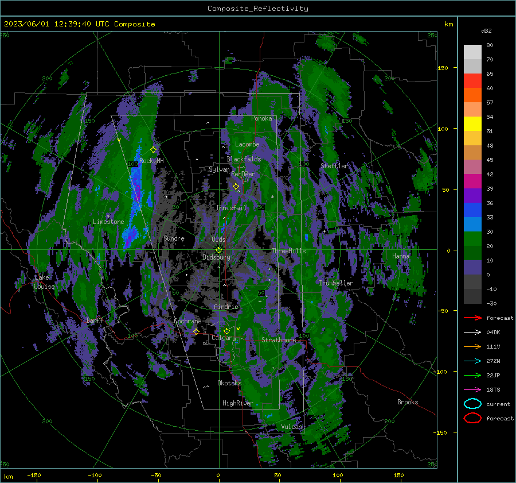Viewport: 516px width, 483px height.
Task: Select the magenta 18TS arrow in legend
Action: click(472, 390)
